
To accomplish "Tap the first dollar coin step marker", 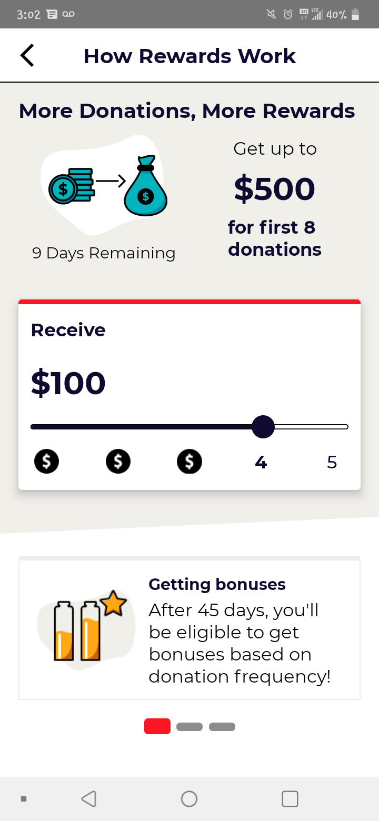I will (x=47, y=462).
